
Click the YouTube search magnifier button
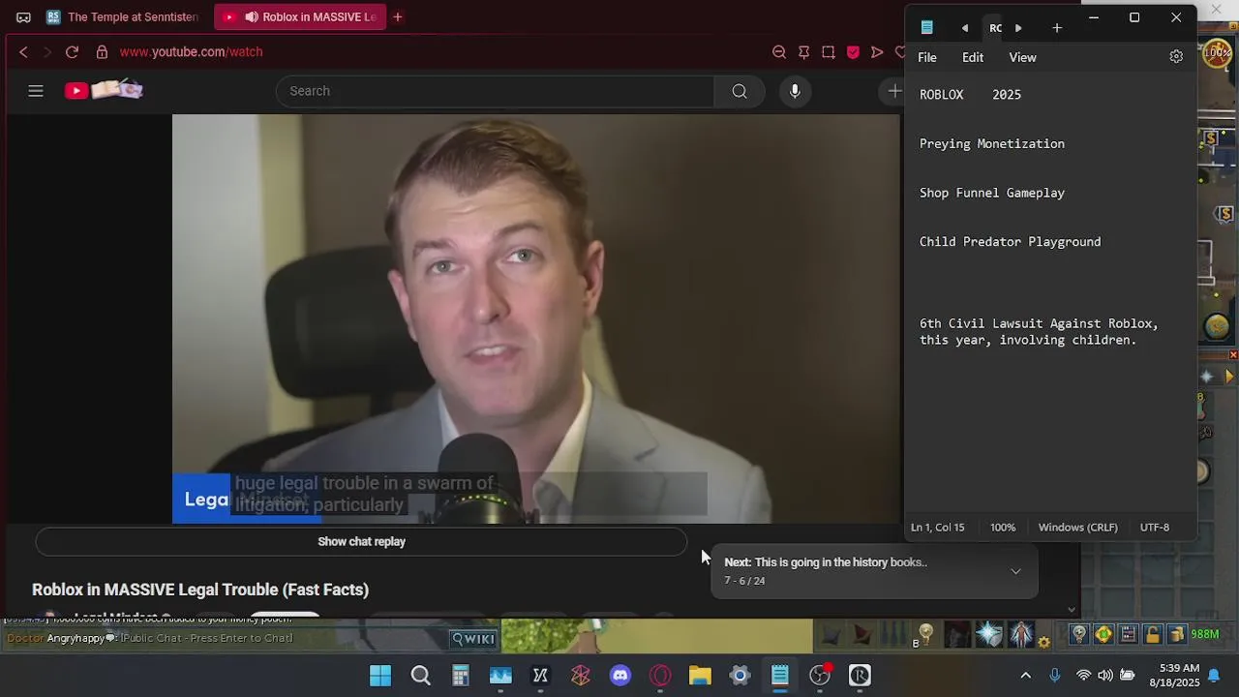pos(740,91)
